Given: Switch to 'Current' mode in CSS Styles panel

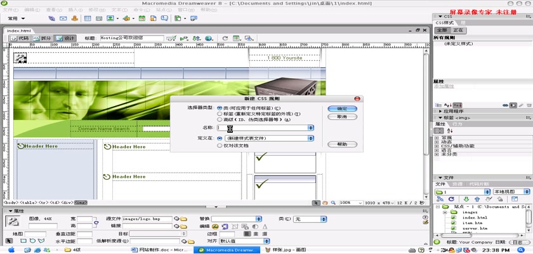Looking at the screenshot, I should tap(457, 30).
